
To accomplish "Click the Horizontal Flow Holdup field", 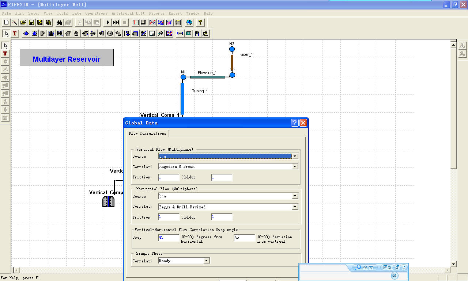I will (x=222, y=217).
